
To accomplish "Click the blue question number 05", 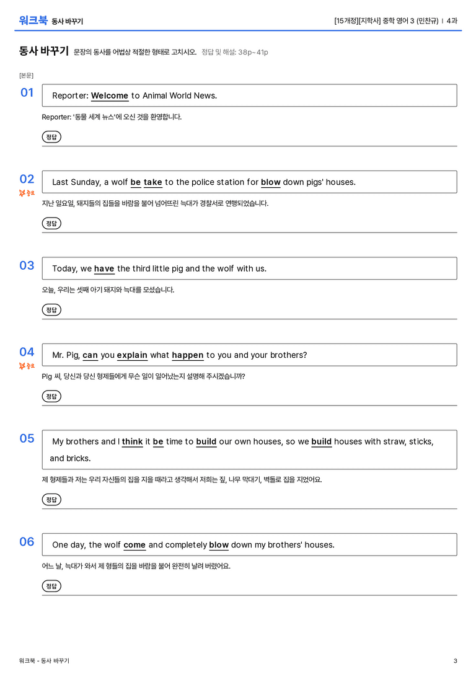I will click(x=27, y=438).
